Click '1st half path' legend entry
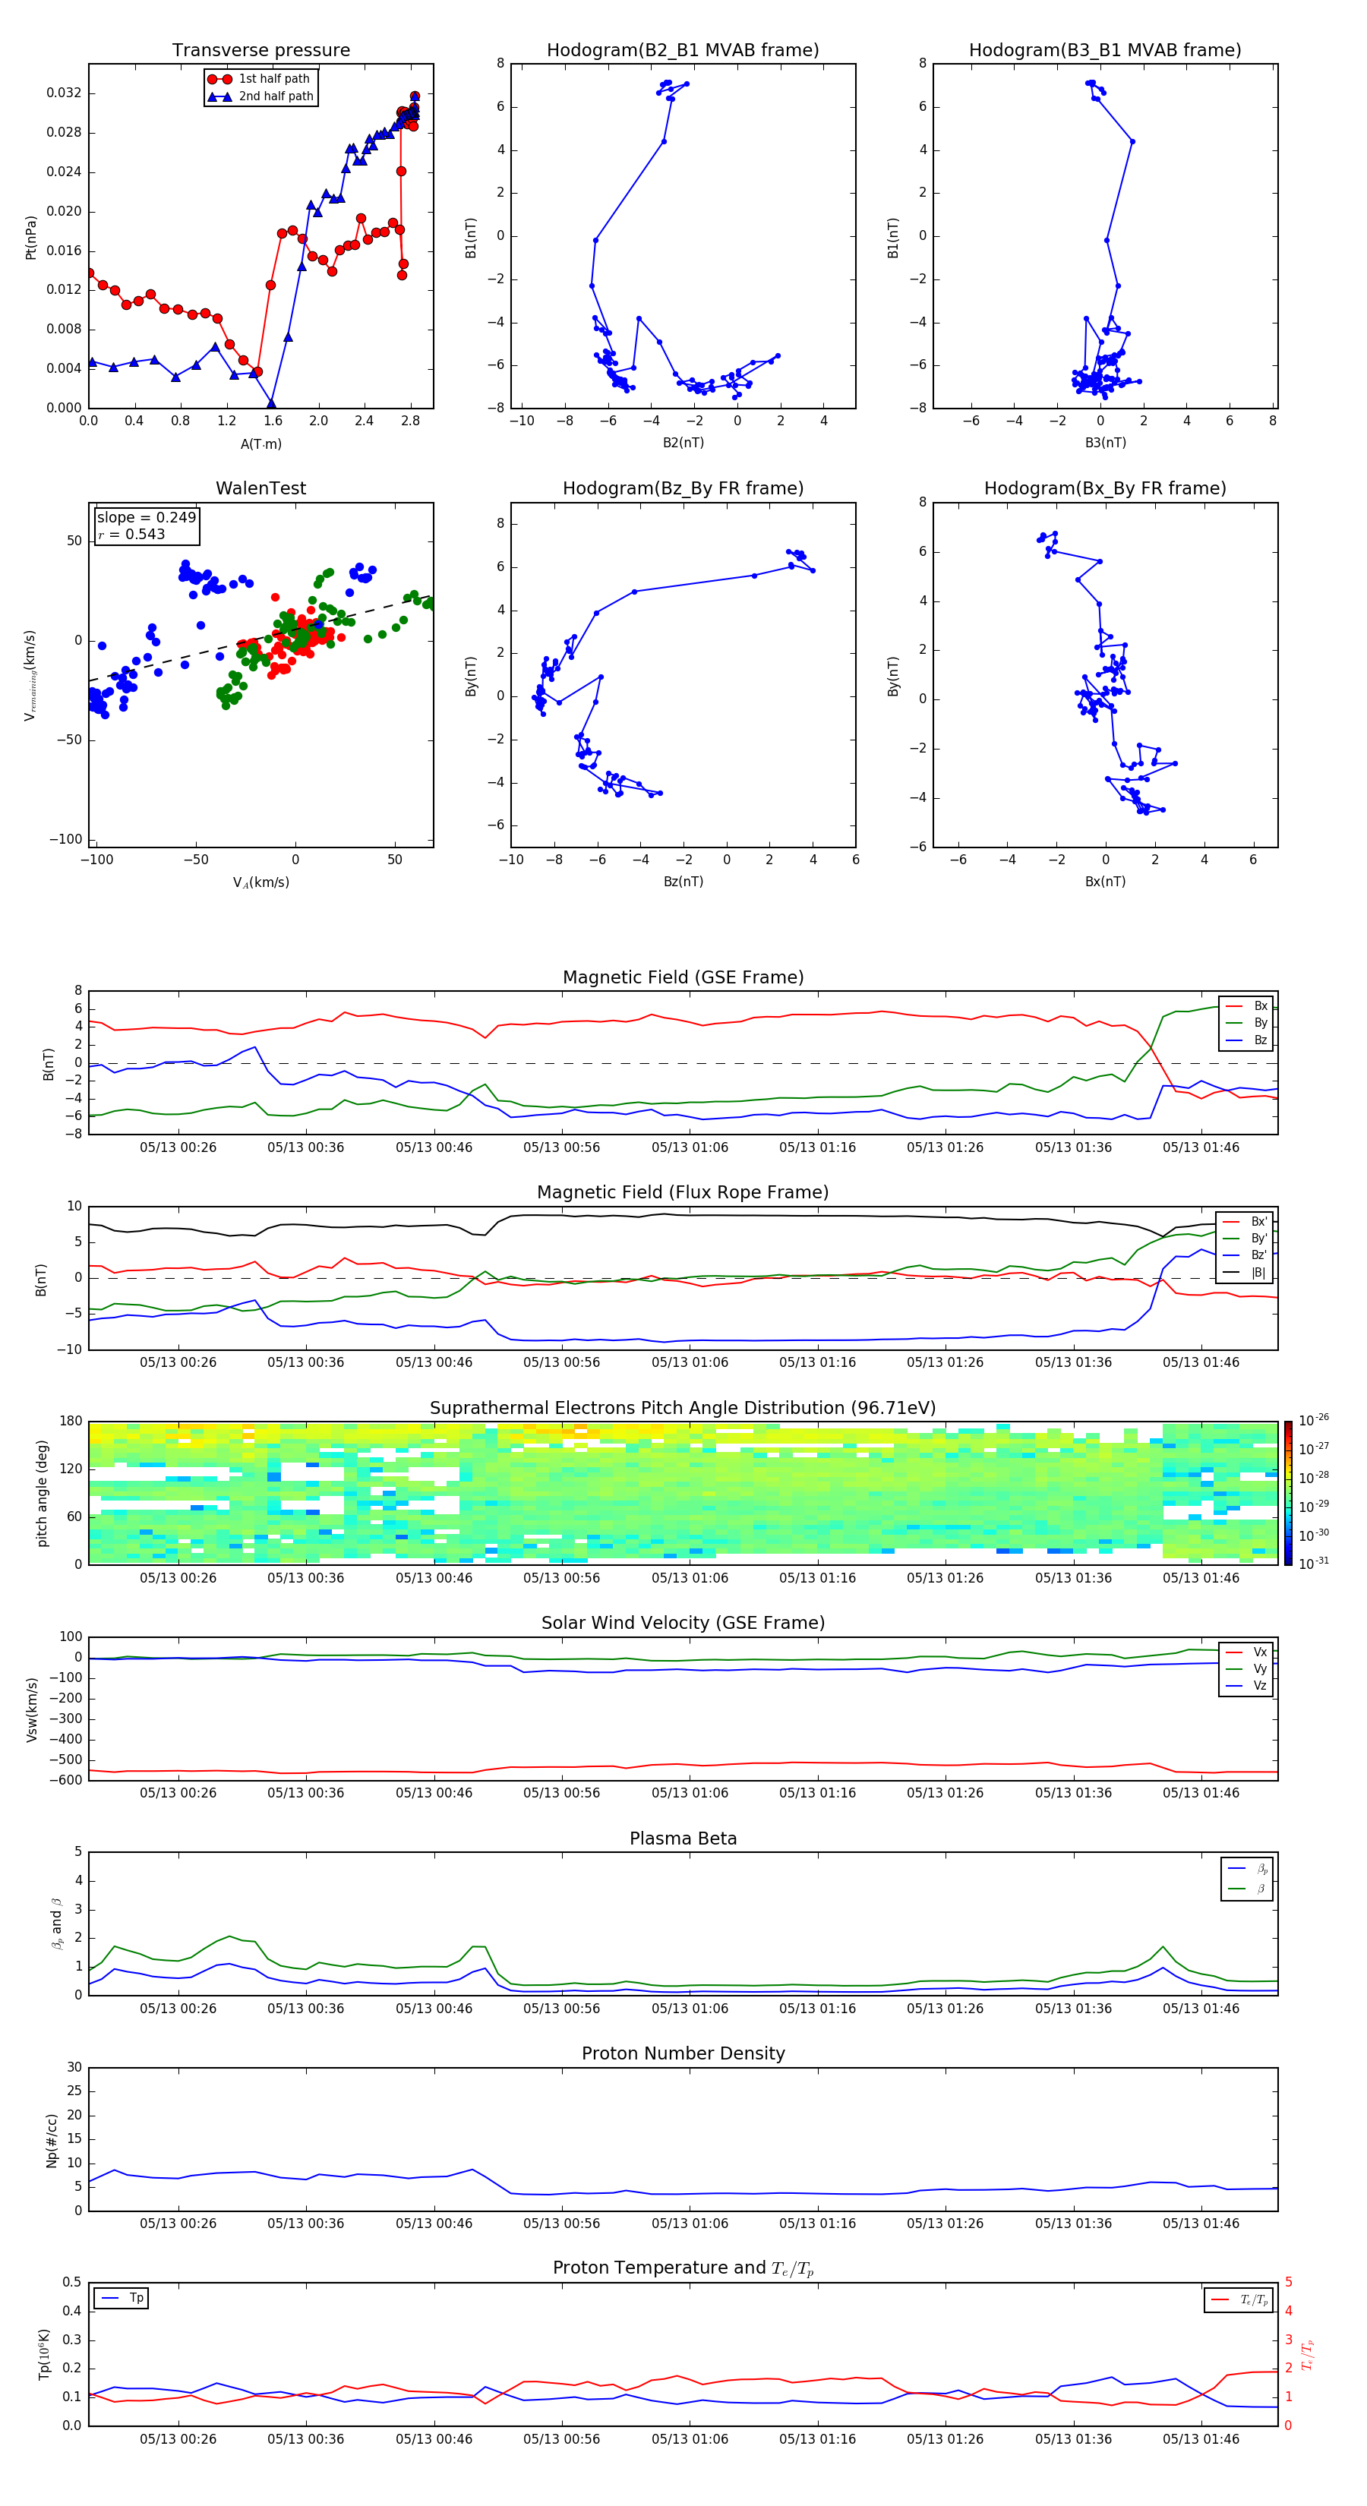The image size is (1367, 2506). [260, 79]
